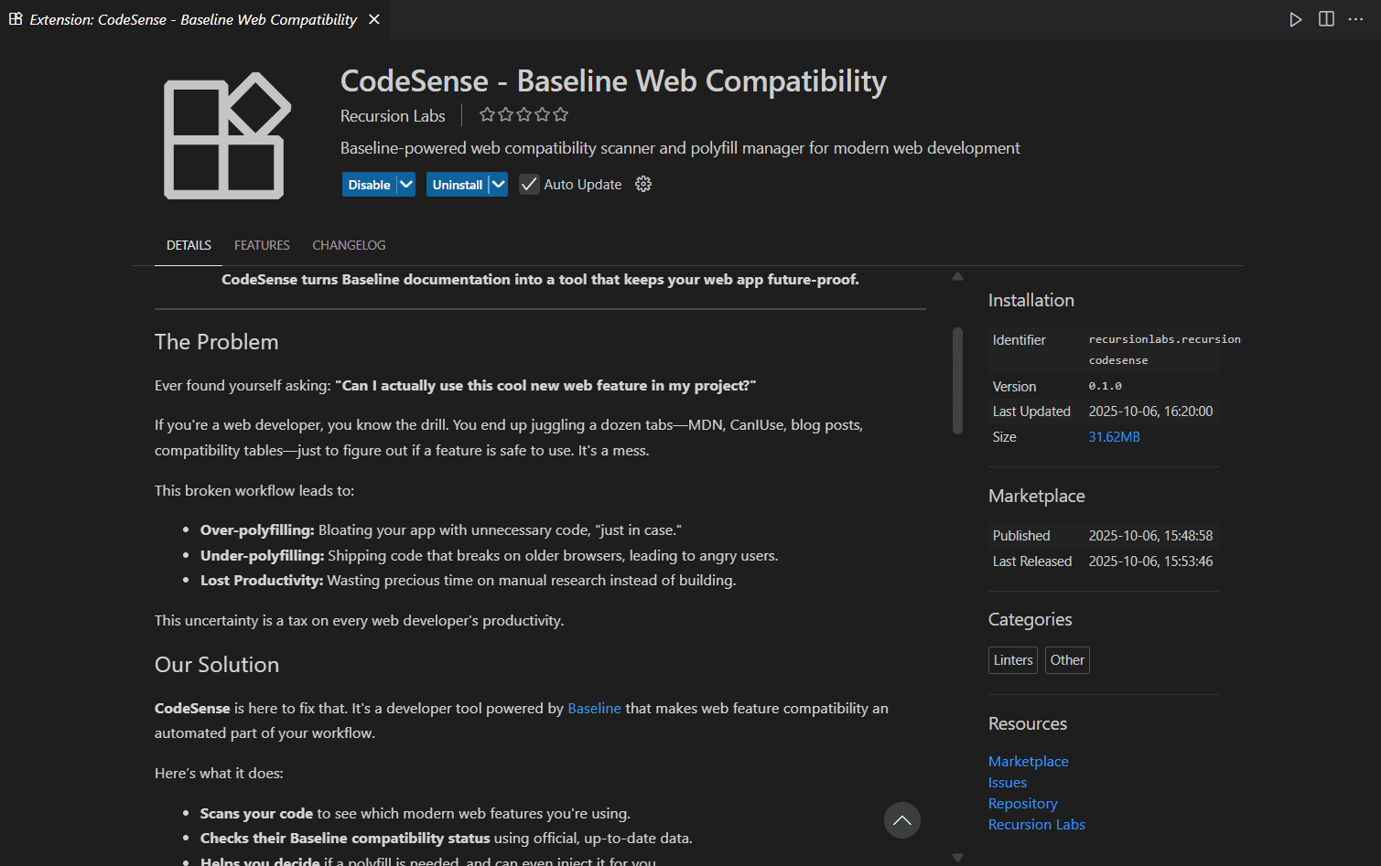Click the extension icon in the tab label
The height and width of the screenshot is (866, 1381).
click(15, 18)
